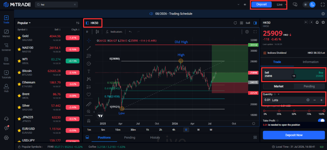Go to the previous symbol arrow
Screen dimensions: 327x150
pyautogui.click(x=306, y=22)
